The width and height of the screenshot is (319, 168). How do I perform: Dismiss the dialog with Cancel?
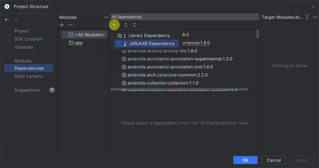(x=273, y=160)
